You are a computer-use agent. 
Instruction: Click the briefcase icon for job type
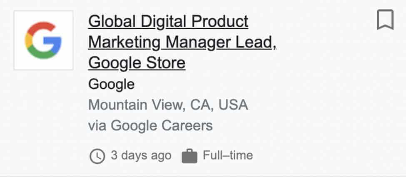click(189, 157)
